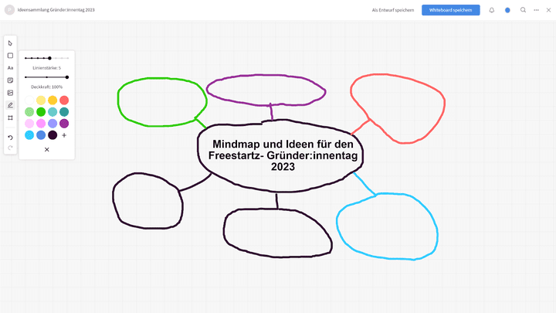556x313 pixels.
Task: Select the Aa text tool
Action: 10,68
